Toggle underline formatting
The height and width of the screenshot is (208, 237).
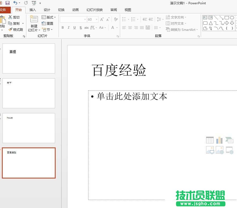tap(74, 28)
